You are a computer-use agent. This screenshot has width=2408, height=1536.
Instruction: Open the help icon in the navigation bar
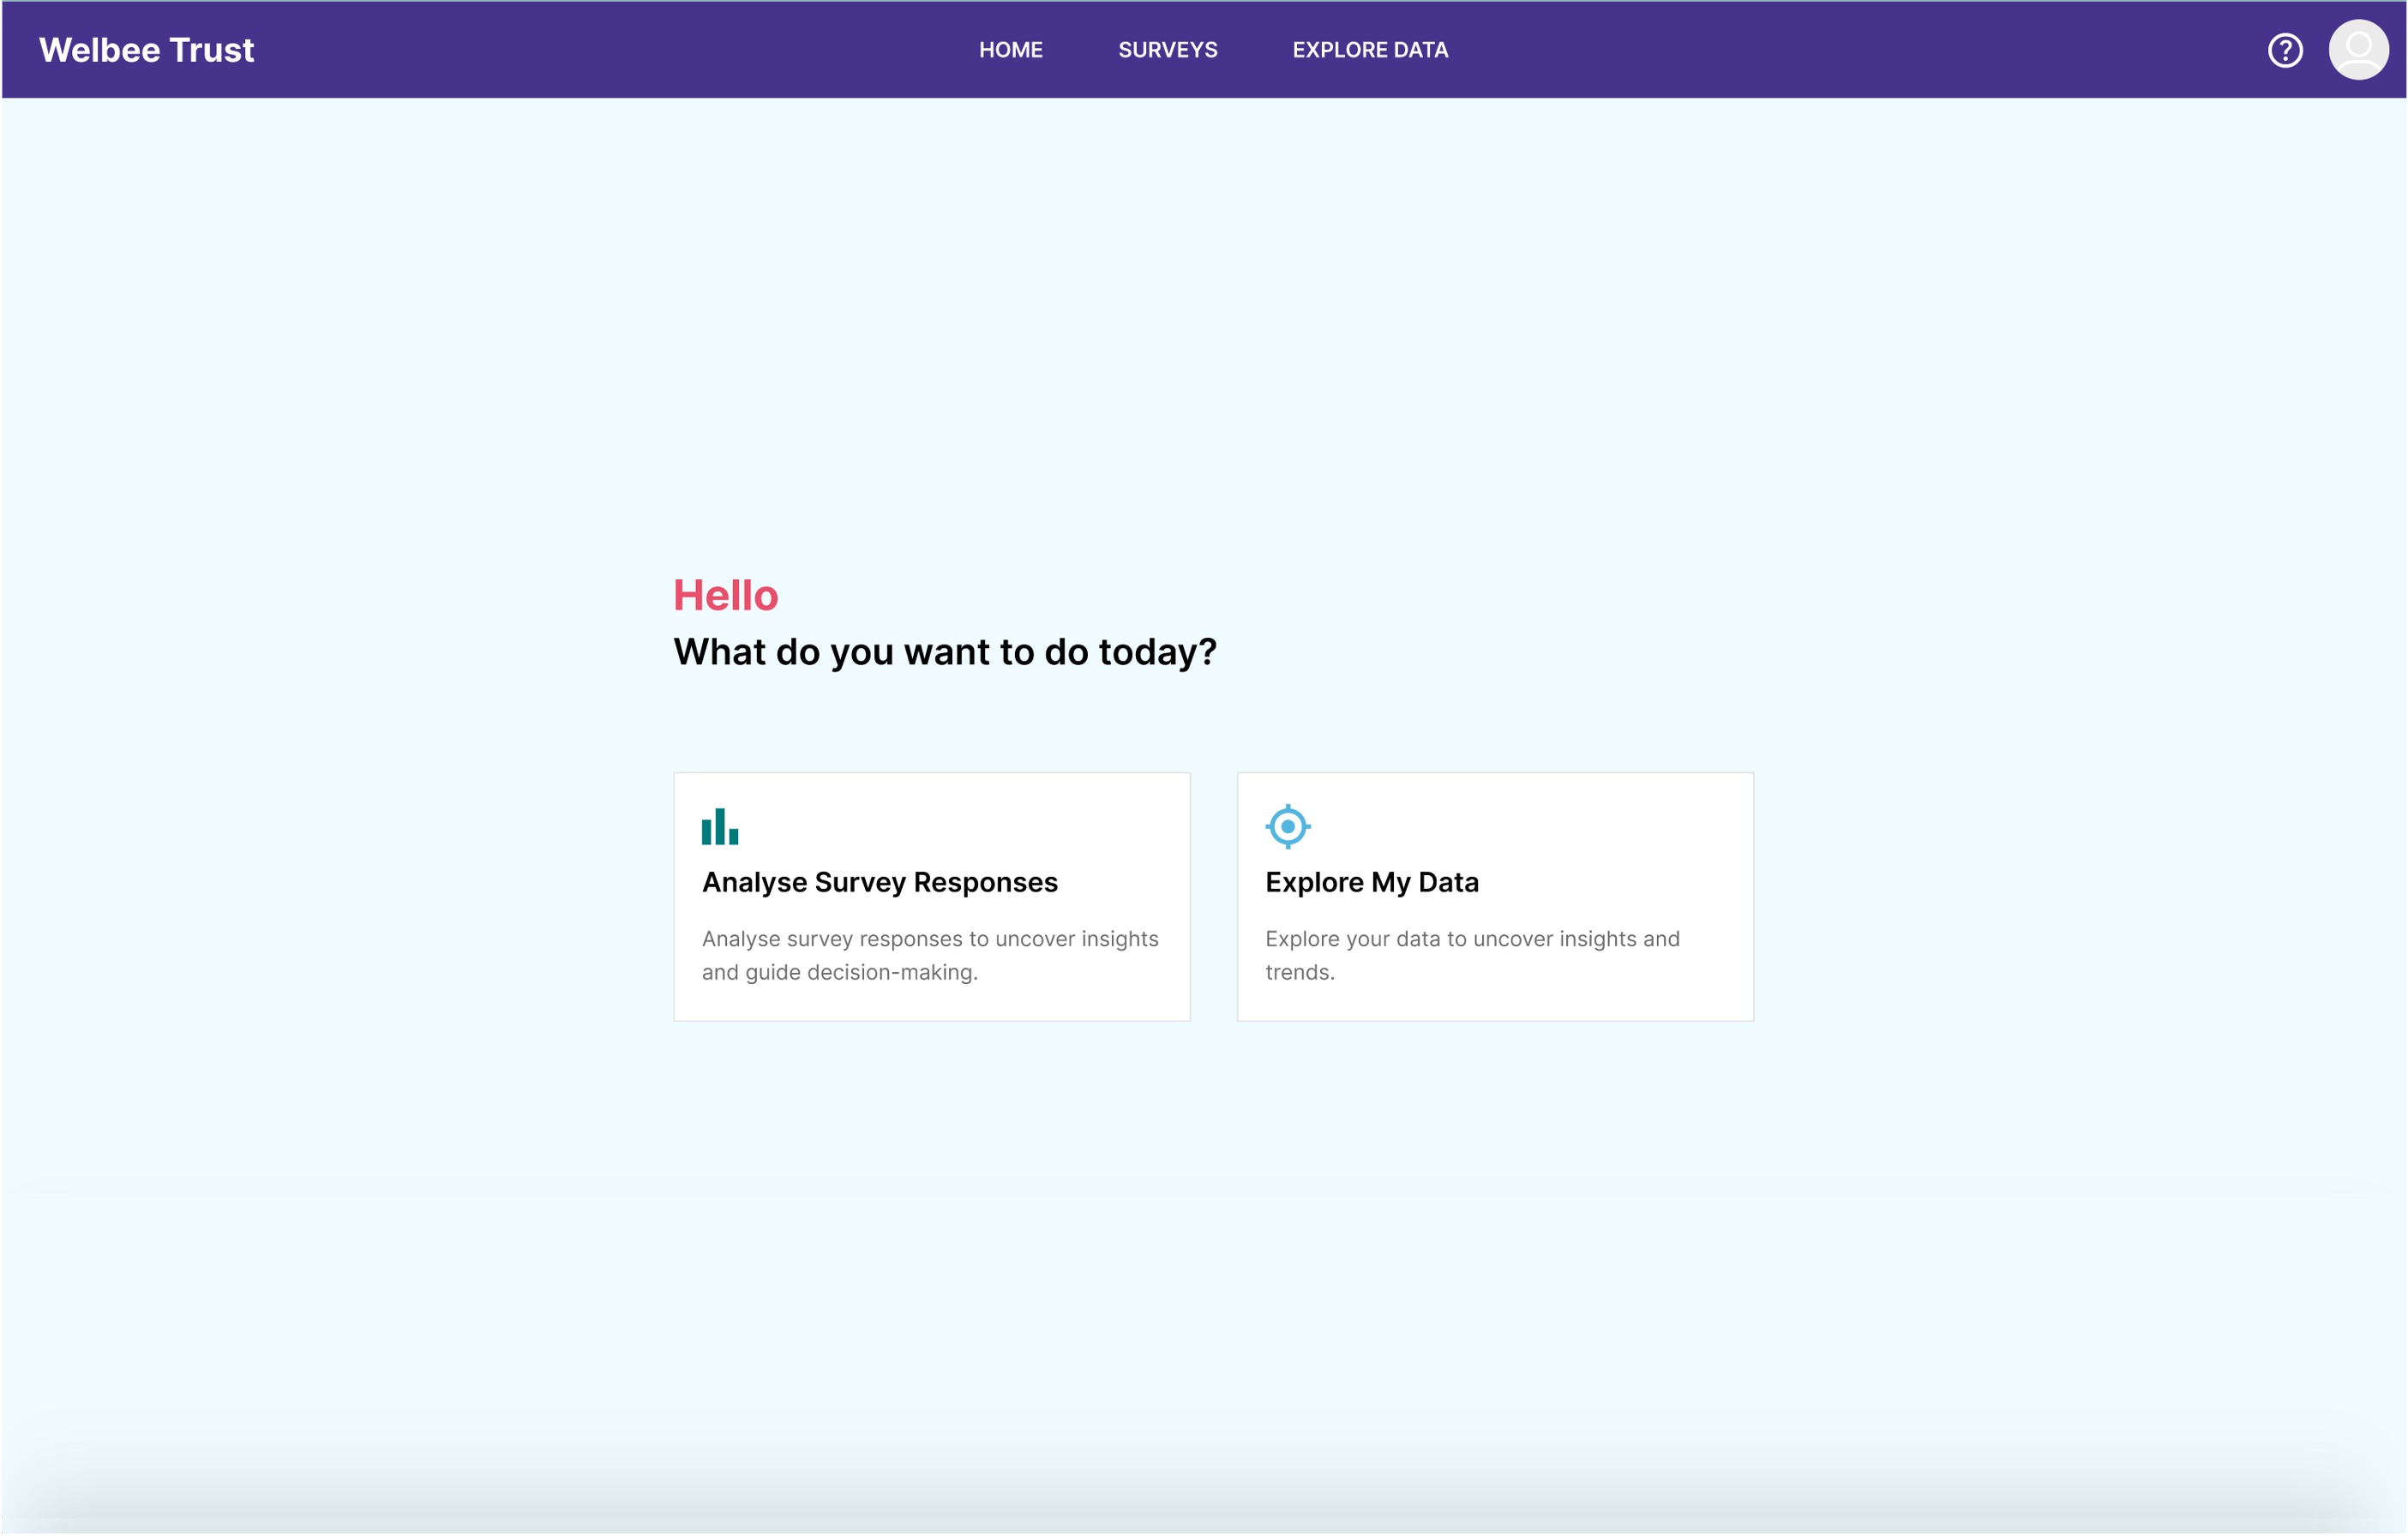[2285, 49]
